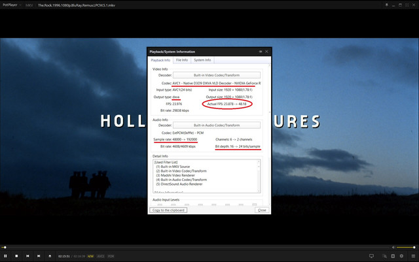Pin PotPlayer window always on top

coord(386,5)
